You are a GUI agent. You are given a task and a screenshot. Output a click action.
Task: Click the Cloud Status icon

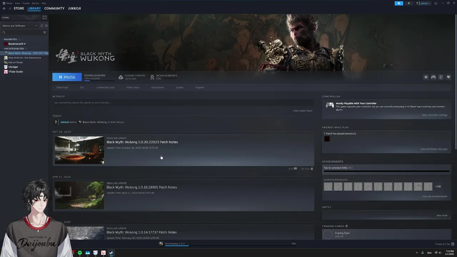coord(121,77)
